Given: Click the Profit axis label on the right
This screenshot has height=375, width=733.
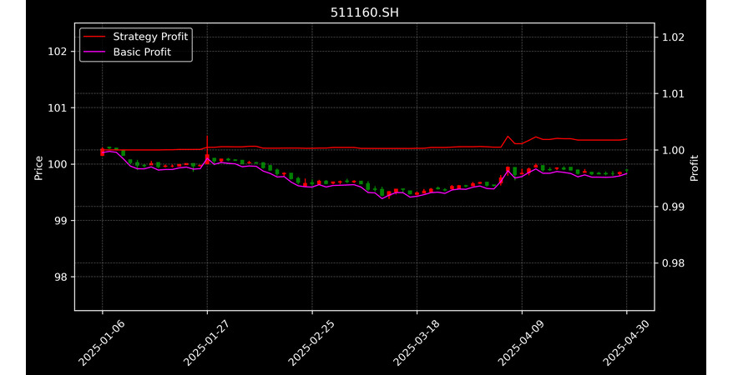Looking at the screenshot, I should point(695,168).
